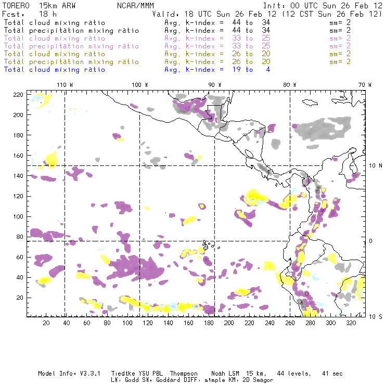Click olive "Avg. k-index = 26 to 20" on the precipitation row
The width and height of the screenshot is (385, 385).
point(217,61)
